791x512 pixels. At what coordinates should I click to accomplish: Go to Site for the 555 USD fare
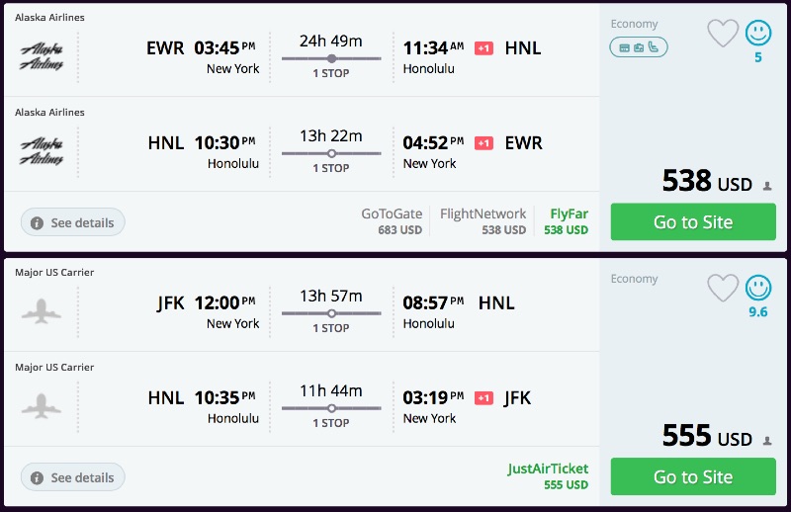pyautogui.click(x=693, y=477)
